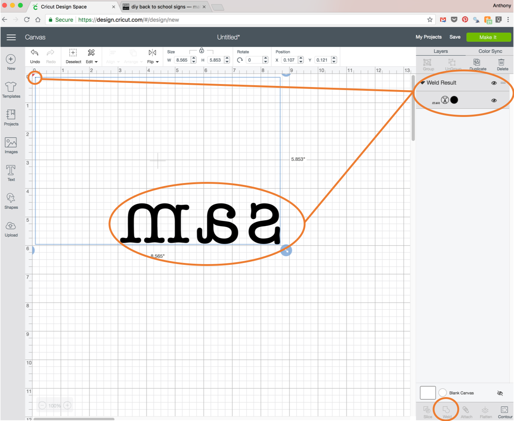Click the width input field
Image resolution: width=514 pixels, height=421 pixels.
tap(182, 60)
